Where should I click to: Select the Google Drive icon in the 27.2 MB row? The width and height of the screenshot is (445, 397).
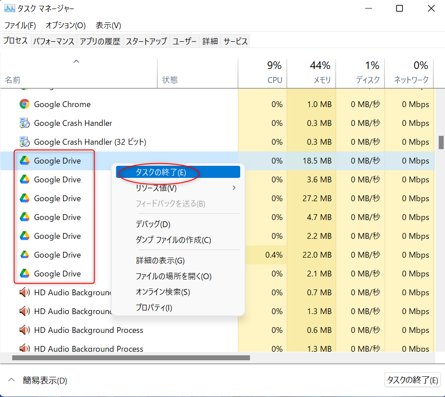point(25,198)
